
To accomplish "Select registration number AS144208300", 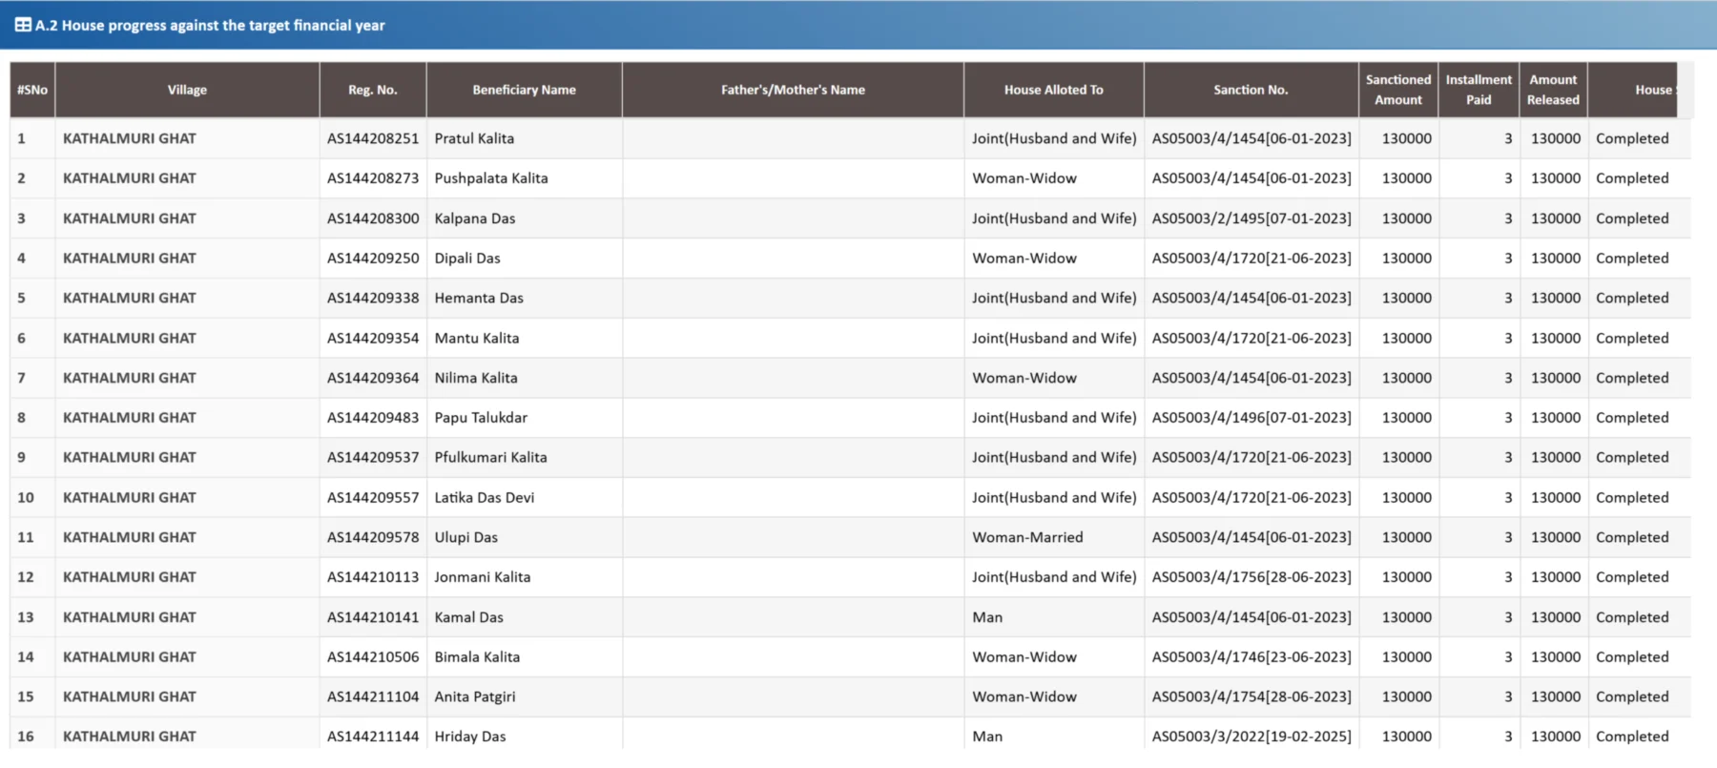I will (x=373, y=218).
